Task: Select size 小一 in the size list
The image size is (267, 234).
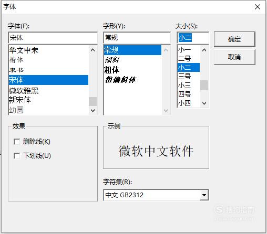Action: pyautogui.click(x=189, y=50)
